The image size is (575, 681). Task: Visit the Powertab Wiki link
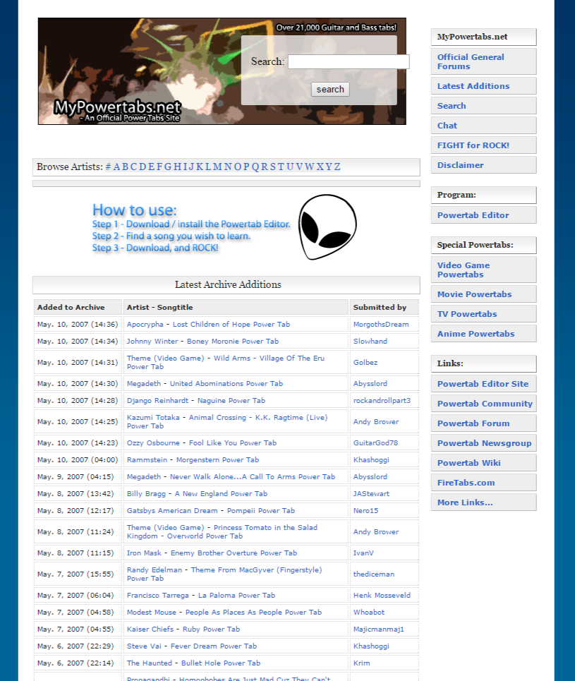point(468,463)
